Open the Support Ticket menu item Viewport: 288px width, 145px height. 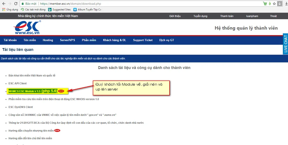tap(143, 40)
